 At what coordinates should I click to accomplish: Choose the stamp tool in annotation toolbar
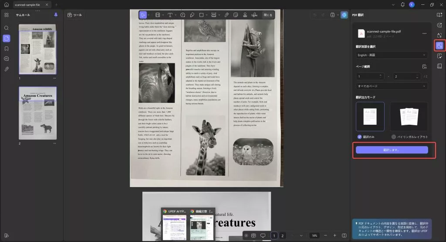(245, 15)
